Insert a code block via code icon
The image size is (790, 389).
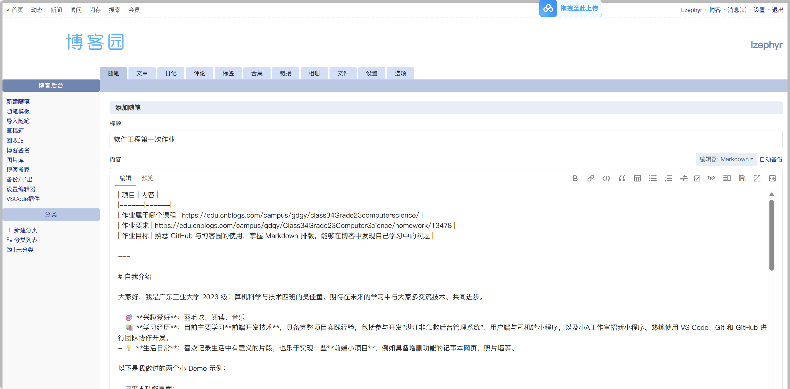coord(606,178)
